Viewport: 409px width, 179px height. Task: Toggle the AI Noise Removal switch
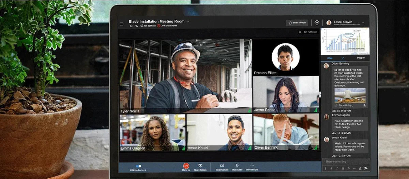138,166
